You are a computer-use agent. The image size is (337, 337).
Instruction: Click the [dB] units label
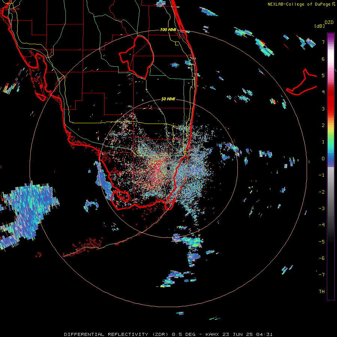click(319, 26)
